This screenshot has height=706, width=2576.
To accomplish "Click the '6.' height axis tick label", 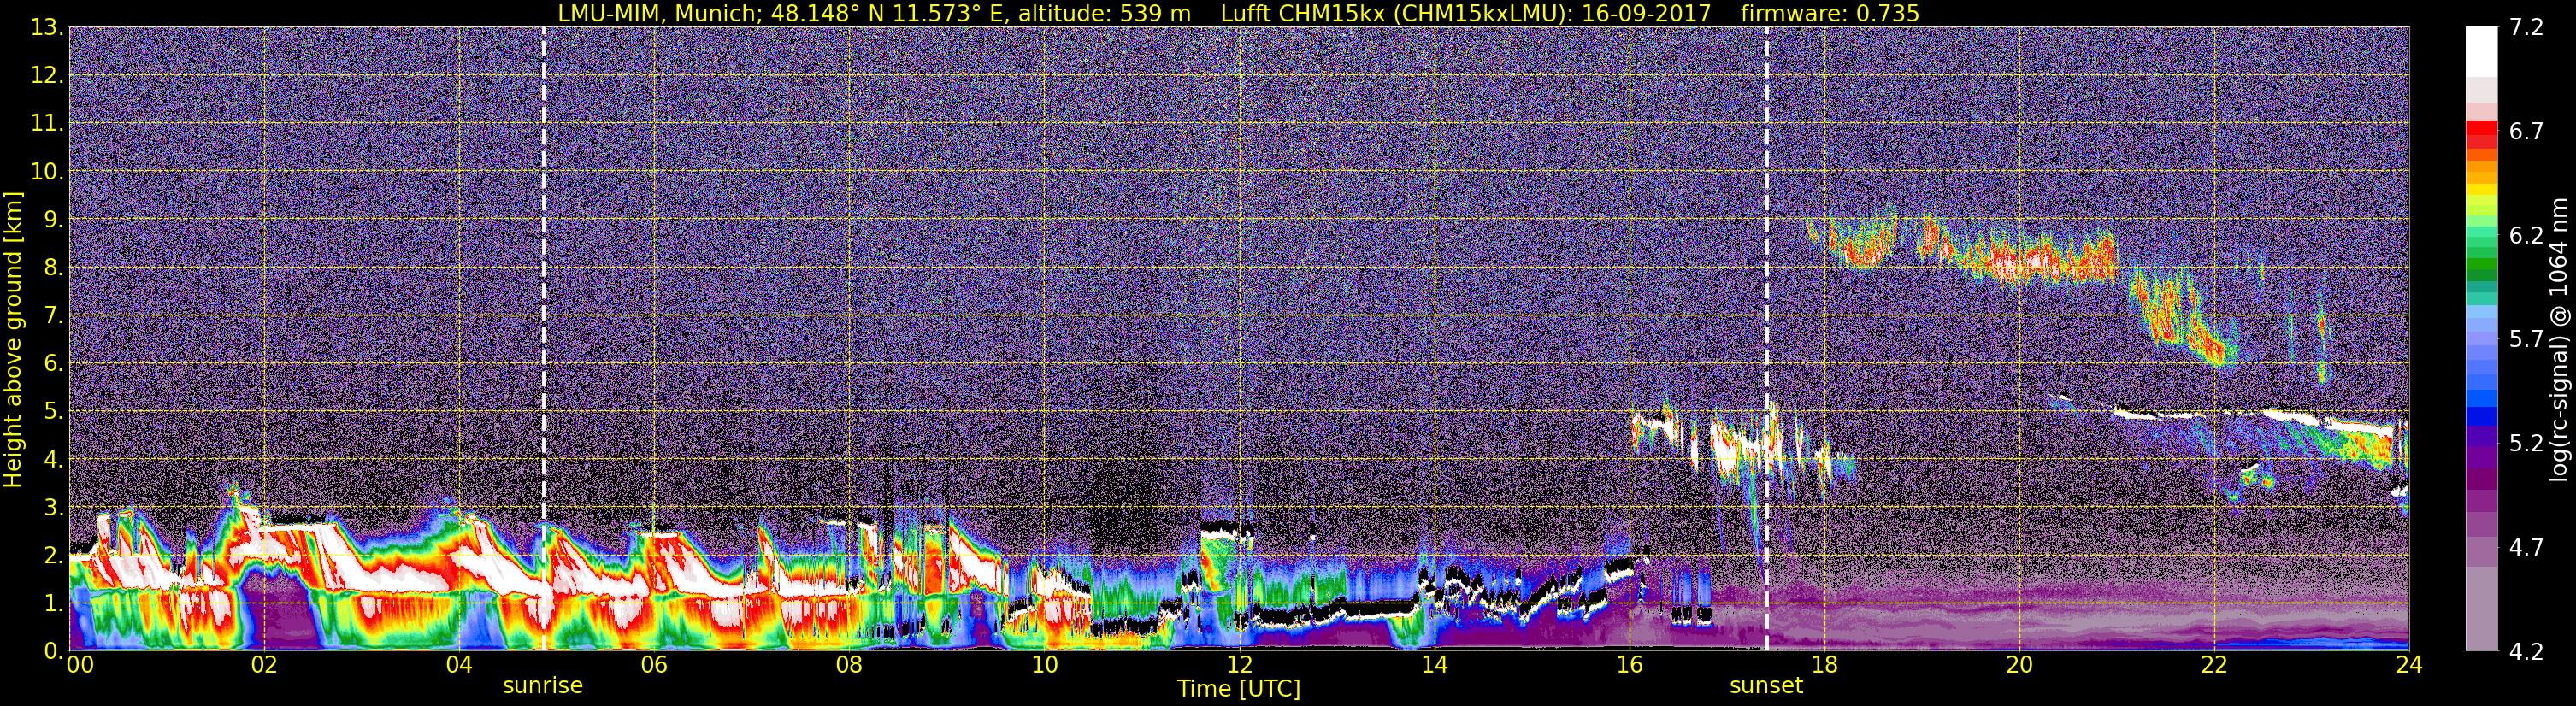I will (52, 363).
